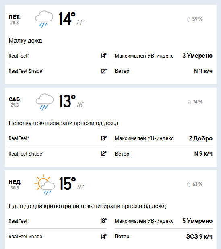
Task: Click the 3 Умерено UV index value
Action: click(x=198, y=56)
